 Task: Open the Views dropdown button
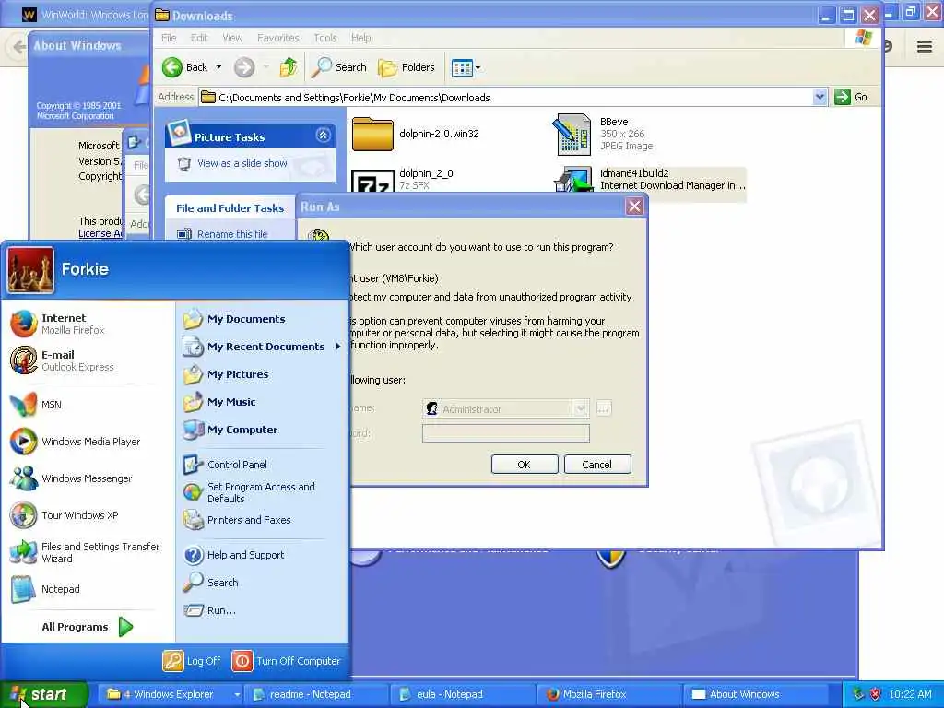[466, 67]
